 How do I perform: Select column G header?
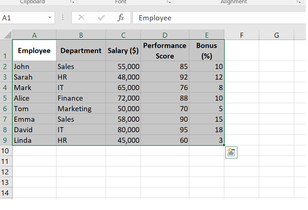click(276, 35)
